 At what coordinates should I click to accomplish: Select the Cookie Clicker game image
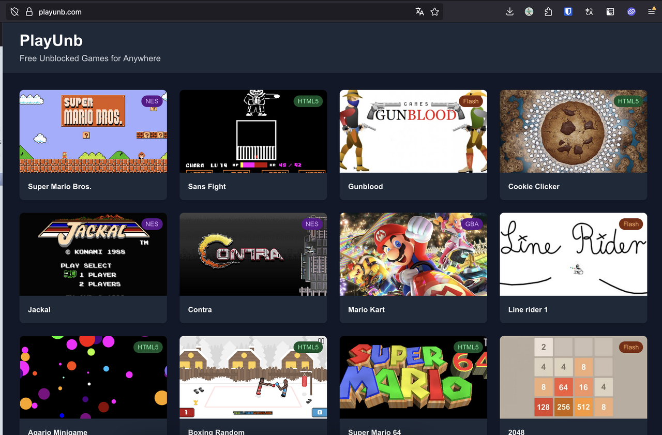click(573, 131)
